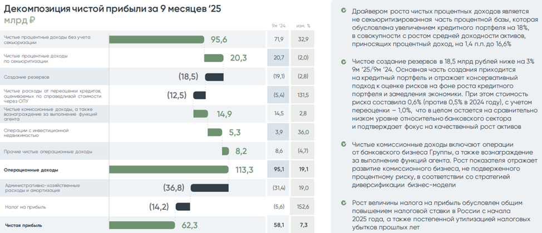Click the green "Чистая прибыль" bar showing 62,3
Viewport: 542px width, 233px height.
click(145, 225)
